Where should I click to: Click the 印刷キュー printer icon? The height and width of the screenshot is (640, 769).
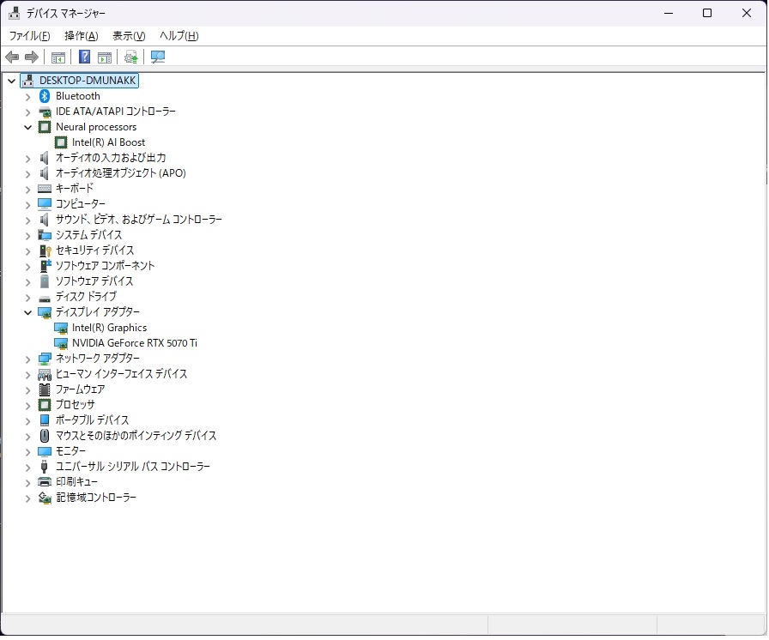(45, 482)
